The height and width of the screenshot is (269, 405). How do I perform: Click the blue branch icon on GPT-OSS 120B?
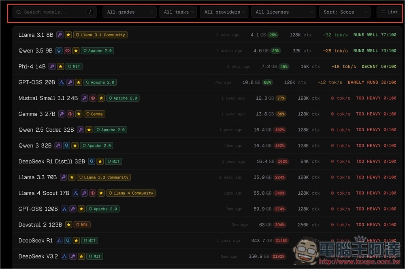click(x=64, y=209)
